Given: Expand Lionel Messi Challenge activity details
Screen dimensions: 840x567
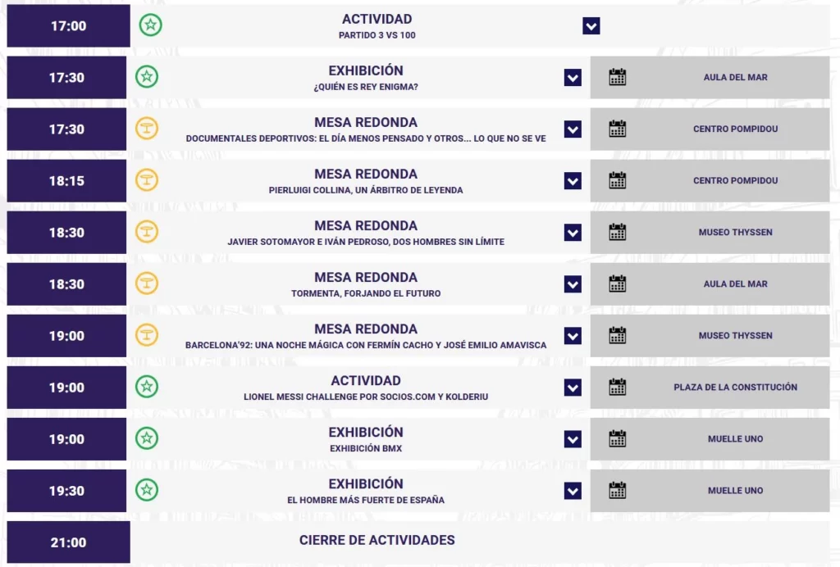Looking at the screenshot, I should tap(573, 388).
